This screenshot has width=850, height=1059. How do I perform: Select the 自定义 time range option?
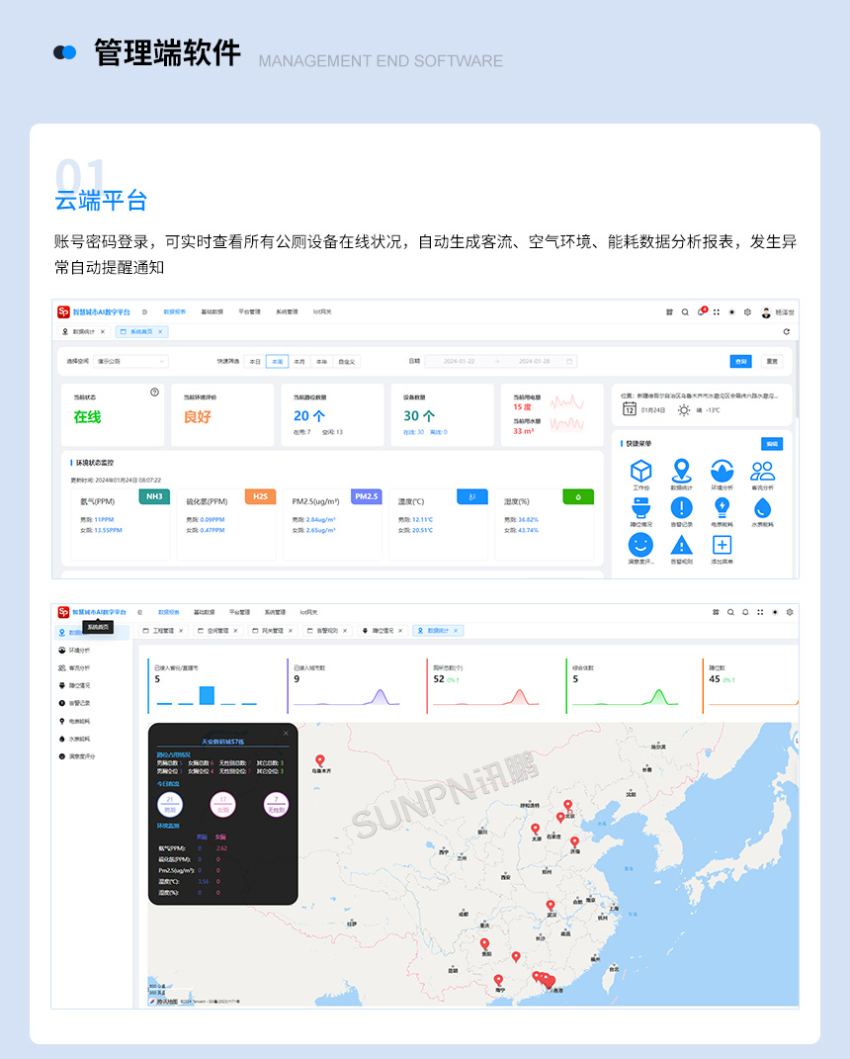point(346,359)
